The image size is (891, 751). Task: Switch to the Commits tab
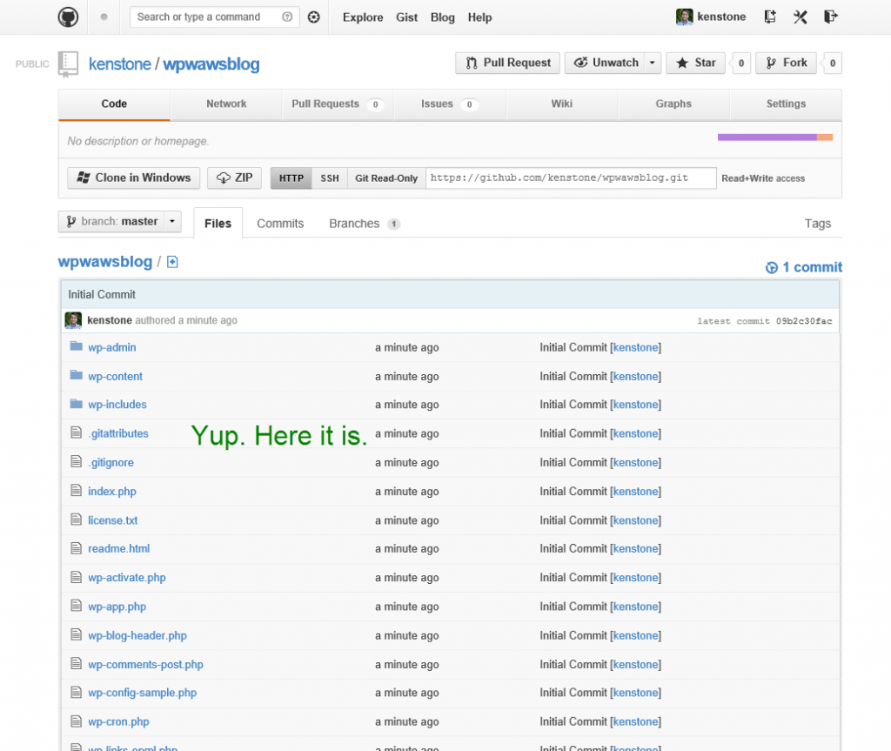click(280, 224)
